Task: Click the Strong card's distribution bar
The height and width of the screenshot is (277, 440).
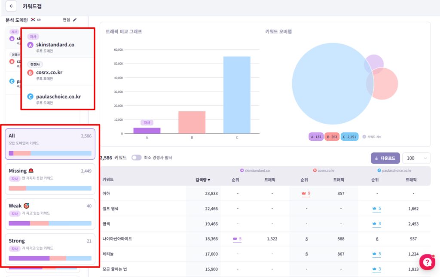Action: 50,258
